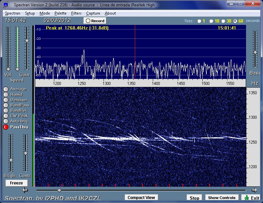Click the Base frequency slider handle
The width and height of the screenshot is (263, 203).
tap(255, 52)
